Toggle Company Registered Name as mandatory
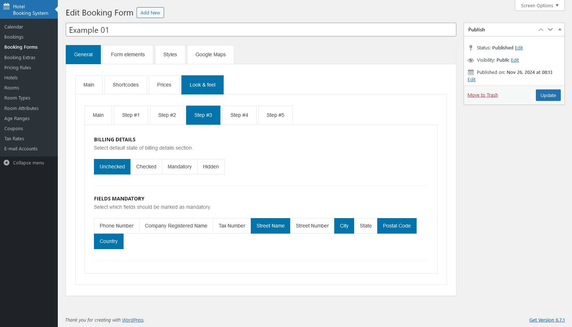This screenshot has width=572, height=327. [x=176, y=226]
